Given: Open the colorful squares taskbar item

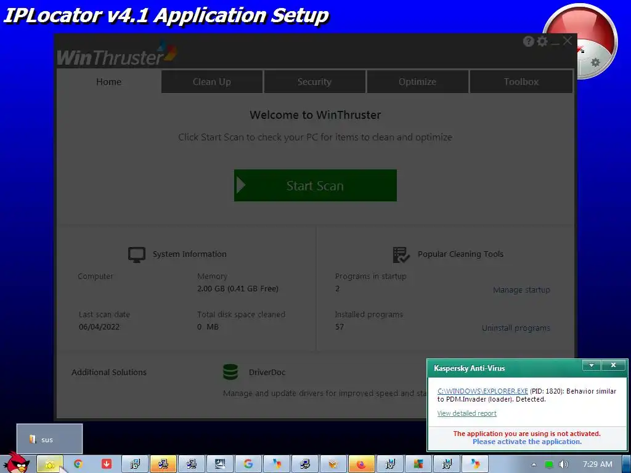Looking at the screenshot, I should pyautogui.click(x=418, y=464).
